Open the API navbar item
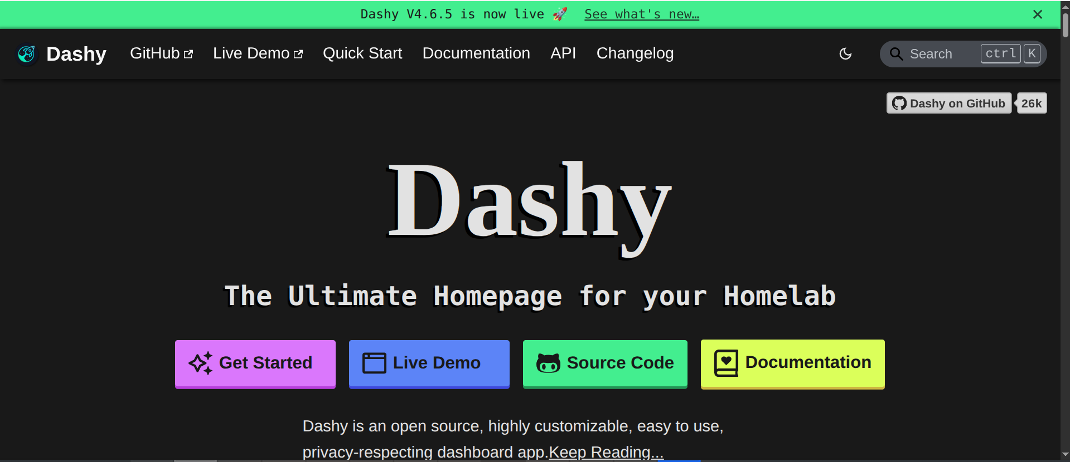1070x462 pixels. coord(563,53)
